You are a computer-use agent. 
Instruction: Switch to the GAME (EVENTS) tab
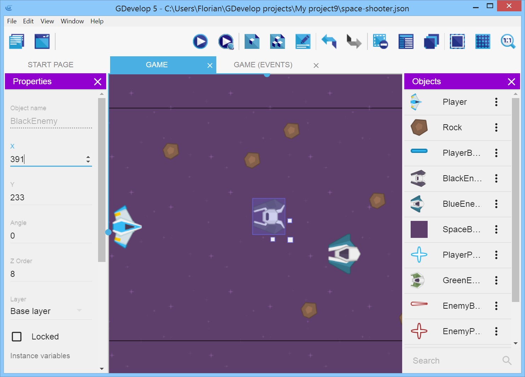pos(263,65)
